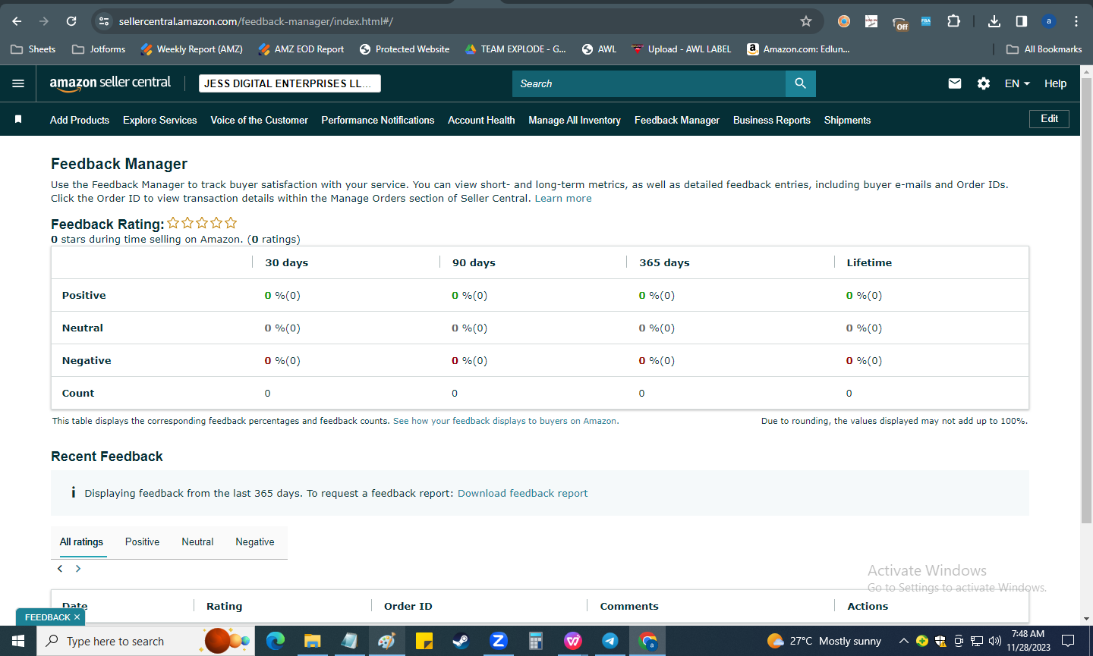1093x656 pixels.
Task: Open the Sheets bookmark folder
Action: [x=33, y=49]
